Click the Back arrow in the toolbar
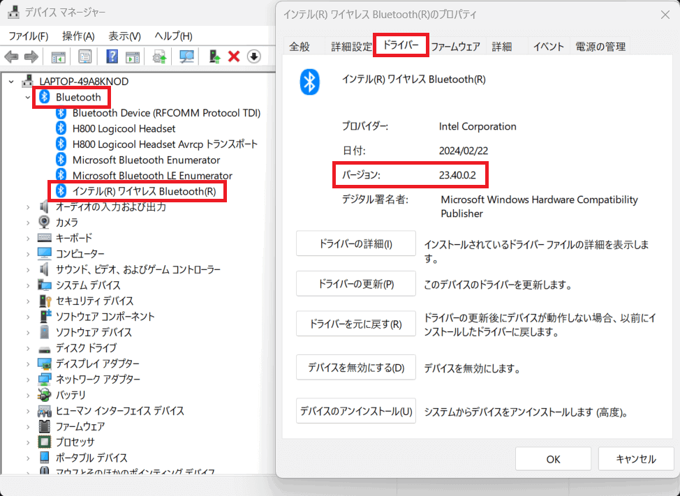This screenshot has height=496, width=680. [x=11, y=57]
